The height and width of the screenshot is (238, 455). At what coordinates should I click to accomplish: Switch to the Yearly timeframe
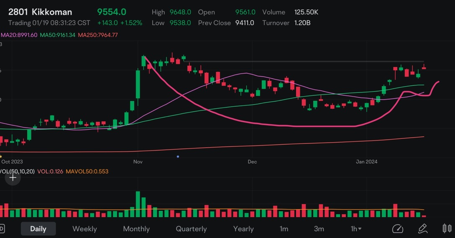(243, 229)
